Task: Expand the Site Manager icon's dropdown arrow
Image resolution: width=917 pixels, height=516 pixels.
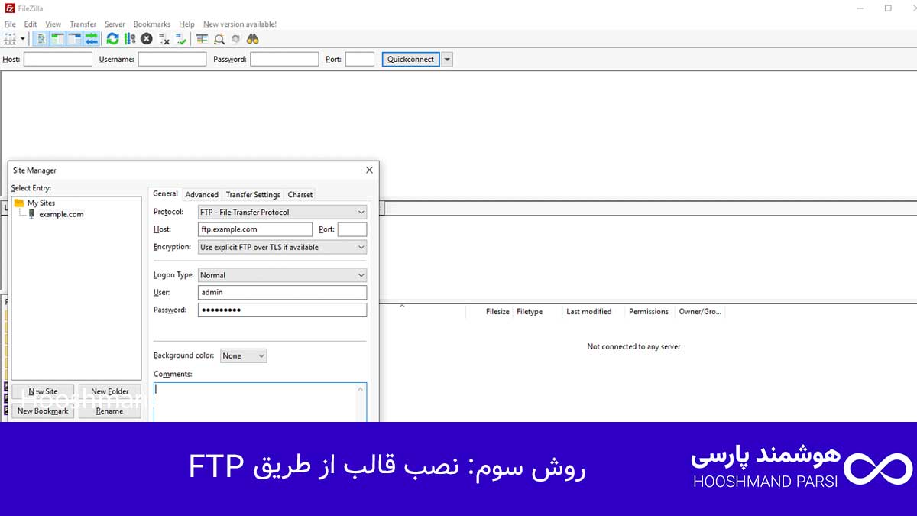Action: tap(23, 39)
